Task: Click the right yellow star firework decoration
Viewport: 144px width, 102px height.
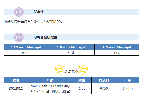Action: click(x=84, y=70)
